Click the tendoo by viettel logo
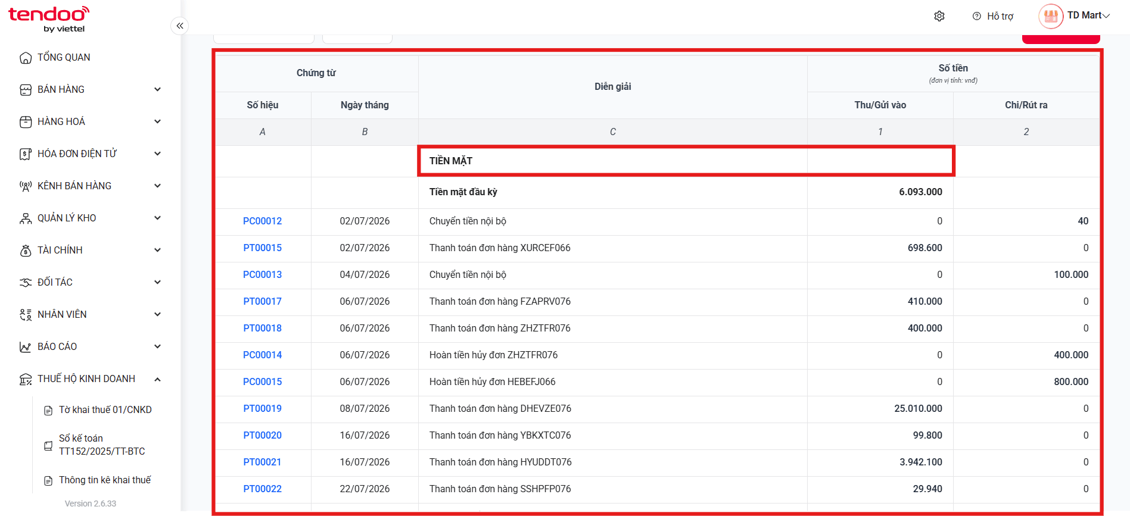 click(x=49, y=19)
